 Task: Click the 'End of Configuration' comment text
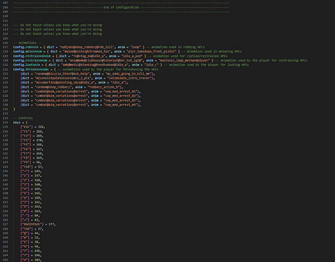tap(121, 7)
